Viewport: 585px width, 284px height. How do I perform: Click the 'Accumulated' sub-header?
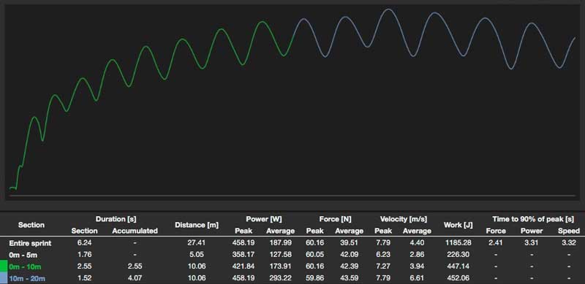(x=135, y=231)
